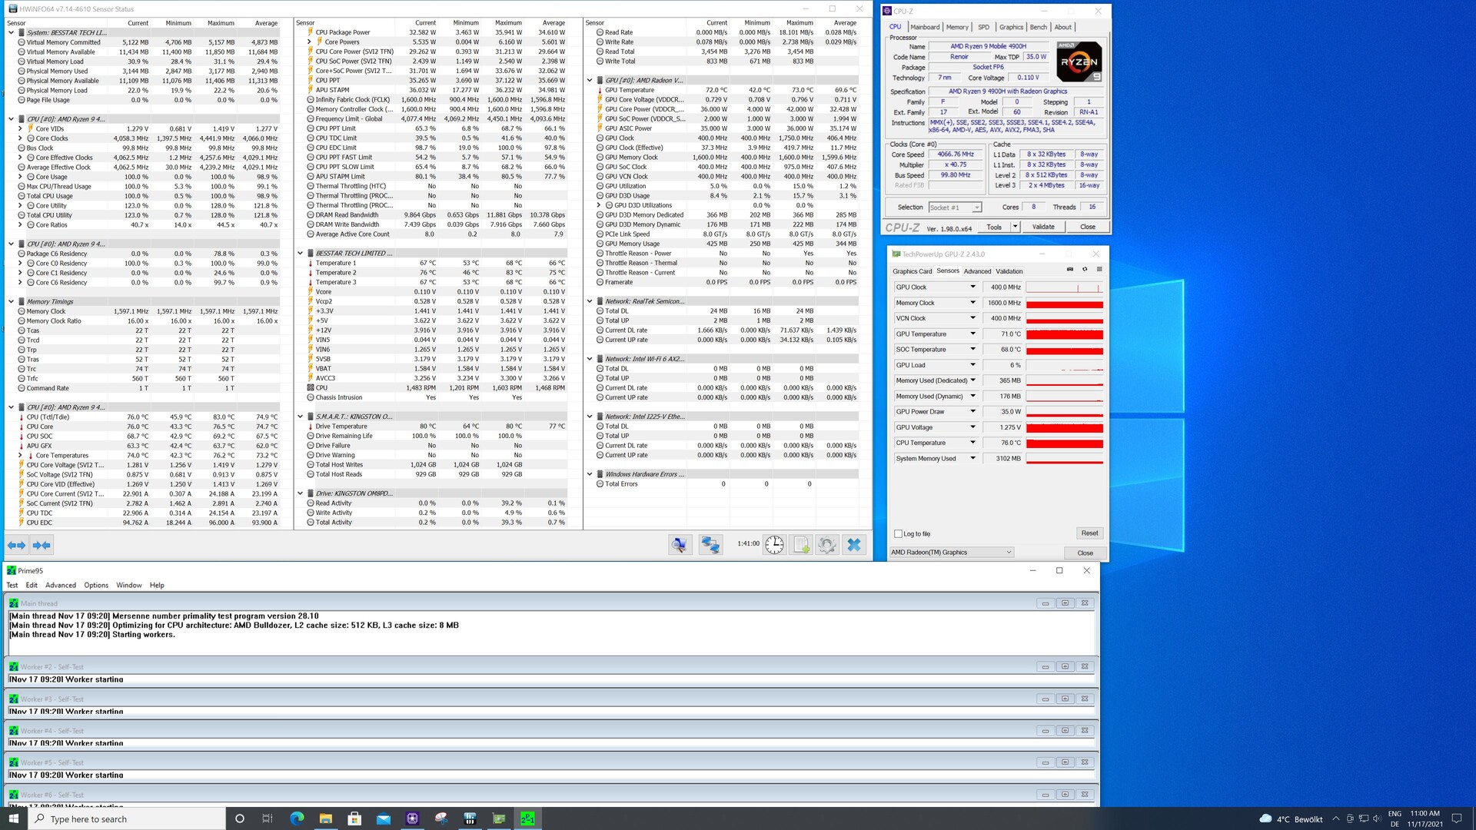Click the GPU-Z refresh icon
Viewport: 1476px width, 830px height.
(1085, 270)
